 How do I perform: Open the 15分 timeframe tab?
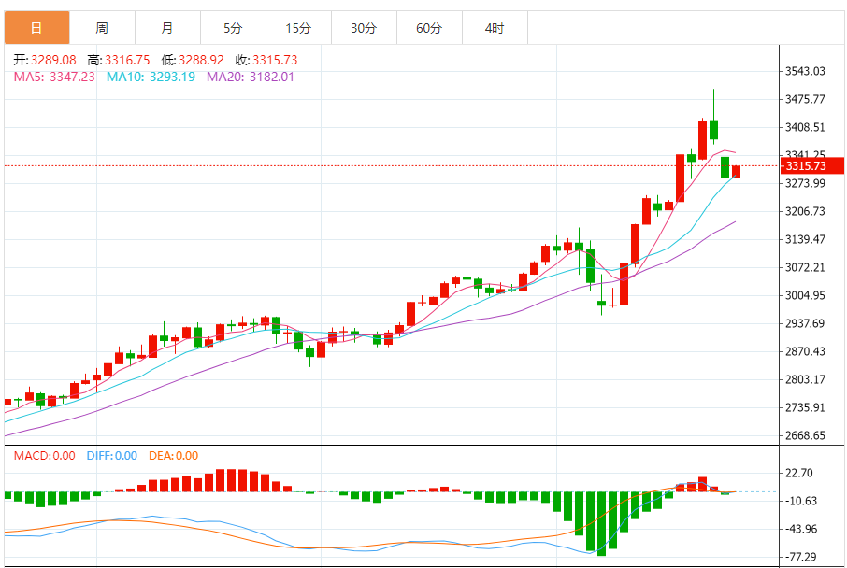(299, 27)
